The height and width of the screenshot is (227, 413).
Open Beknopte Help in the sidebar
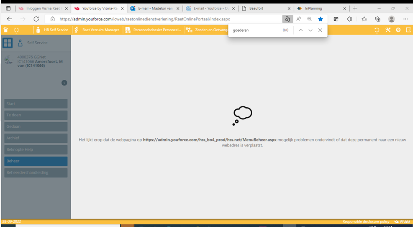[x=36, y=150]
